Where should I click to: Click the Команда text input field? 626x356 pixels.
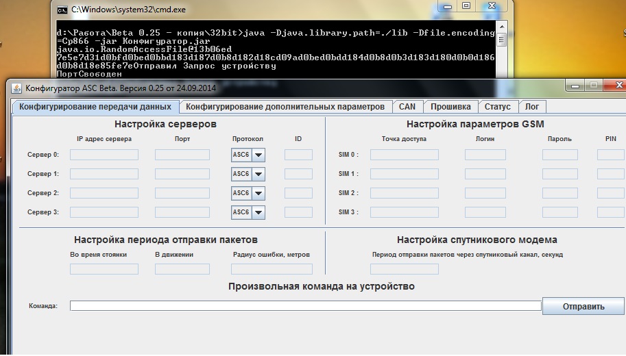coord(306,306)
